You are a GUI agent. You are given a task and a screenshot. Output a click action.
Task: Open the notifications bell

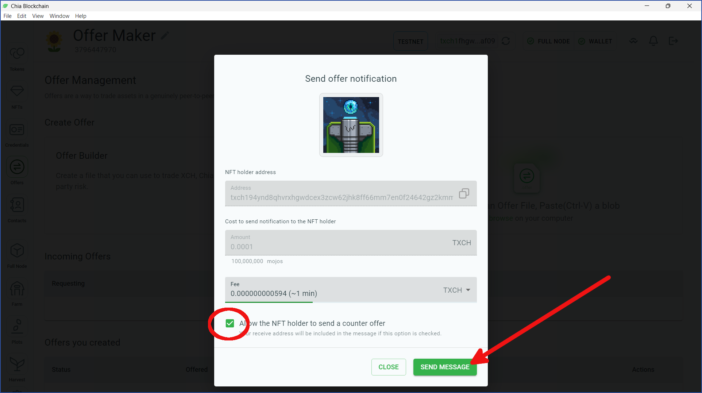pyautogui.click(x=653, y=41)
